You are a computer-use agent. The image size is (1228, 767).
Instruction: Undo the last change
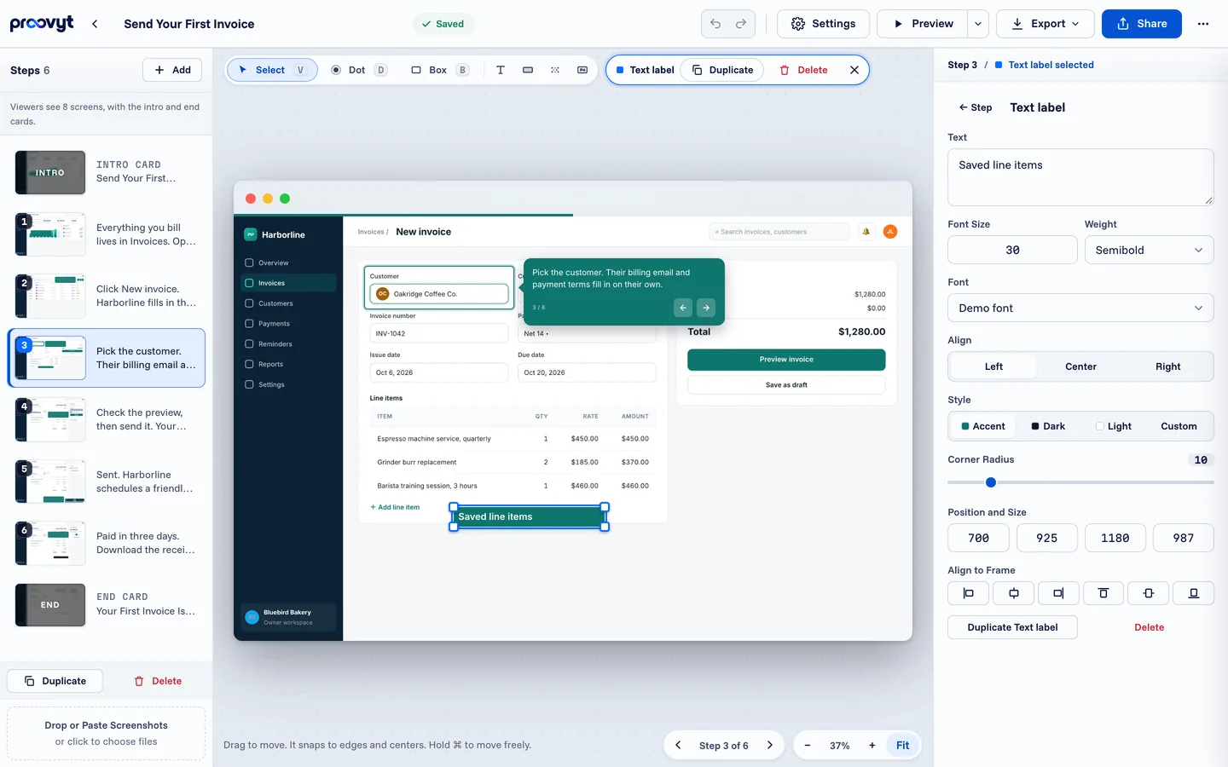715,24
